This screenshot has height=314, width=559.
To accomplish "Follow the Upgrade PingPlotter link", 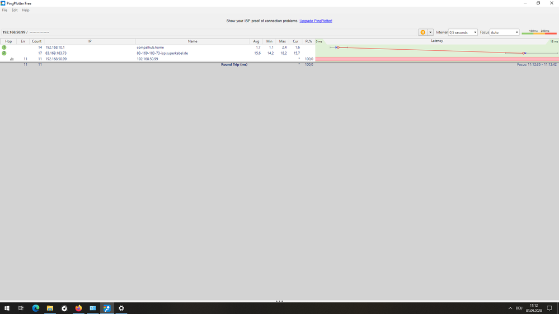I will [316, 21].
